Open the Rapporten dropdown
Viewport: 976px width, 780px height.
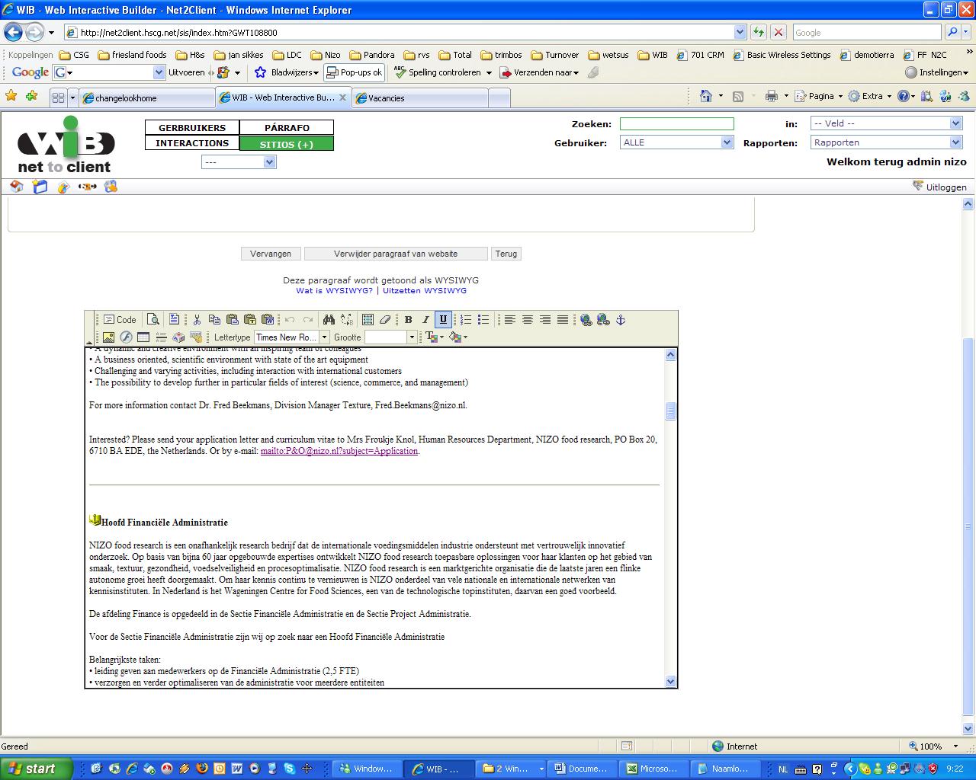(886, 142)
